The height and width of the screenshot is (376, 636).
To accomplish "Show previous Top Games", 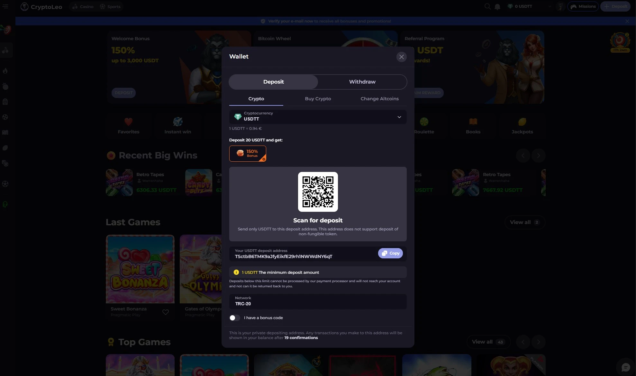I will 523,342.
